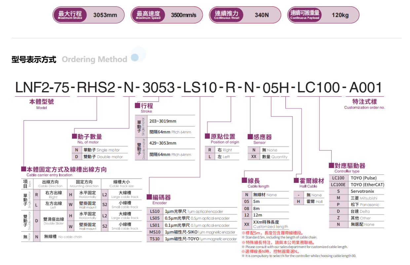Image resolution: width=410 pixels, height=265 pixels.
Task: Select the TS10 TOYO magnetic encoder row
Action: point(192,239)
